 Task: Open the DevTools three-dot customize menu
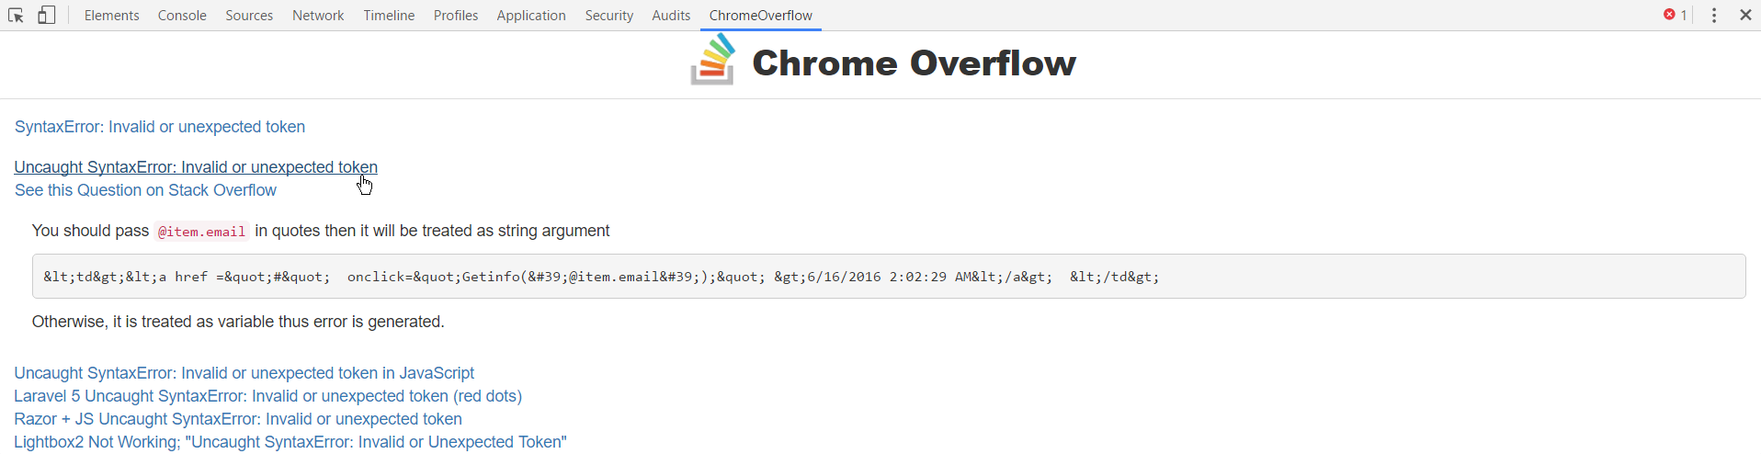pyautogui.click(x=1714, y=16)
